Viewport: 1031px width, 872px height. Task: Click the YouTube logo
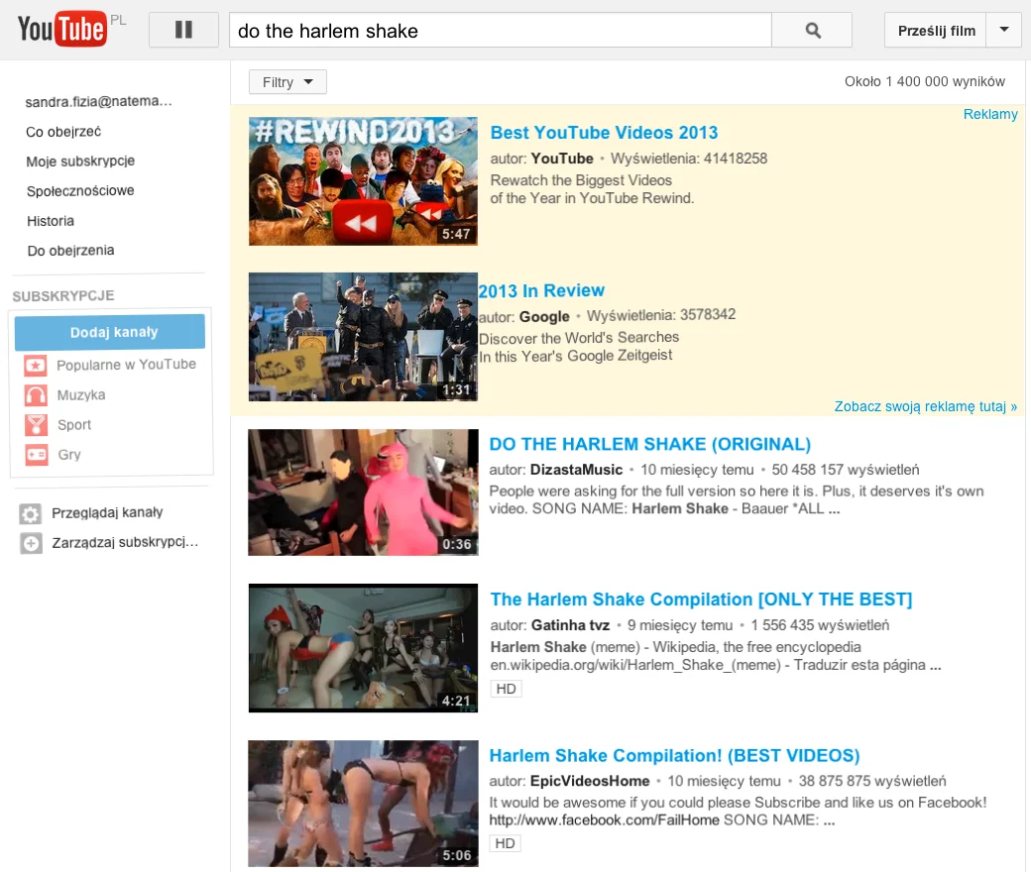pos(61,29)
